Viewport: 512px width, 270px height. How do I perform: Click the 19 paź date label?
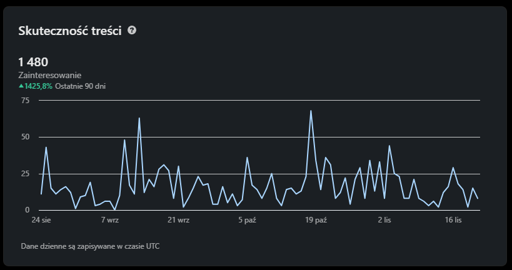pyautogui.click(x=316, y=221)
